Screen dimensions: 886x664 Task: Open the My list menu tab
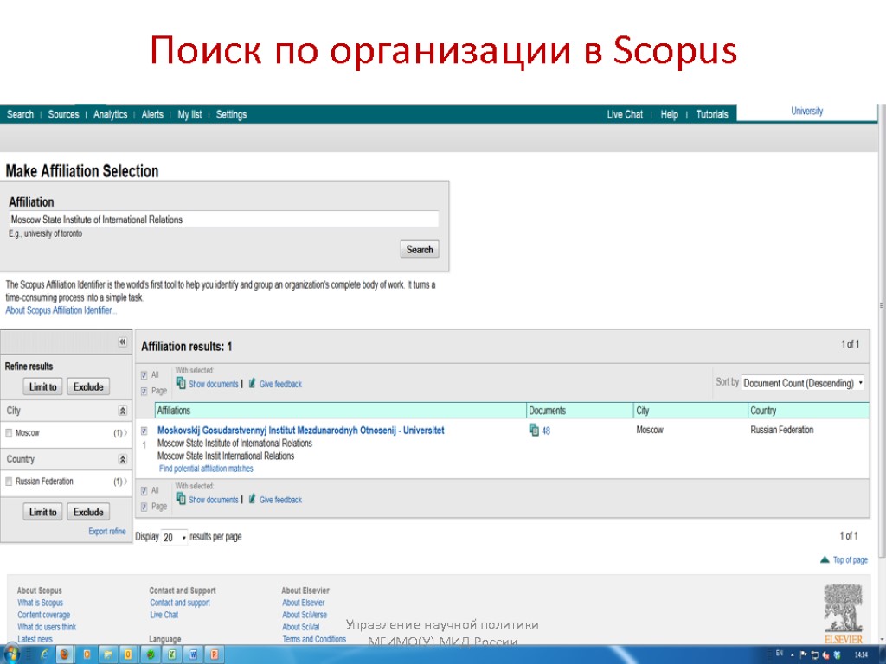click(189, 115)
